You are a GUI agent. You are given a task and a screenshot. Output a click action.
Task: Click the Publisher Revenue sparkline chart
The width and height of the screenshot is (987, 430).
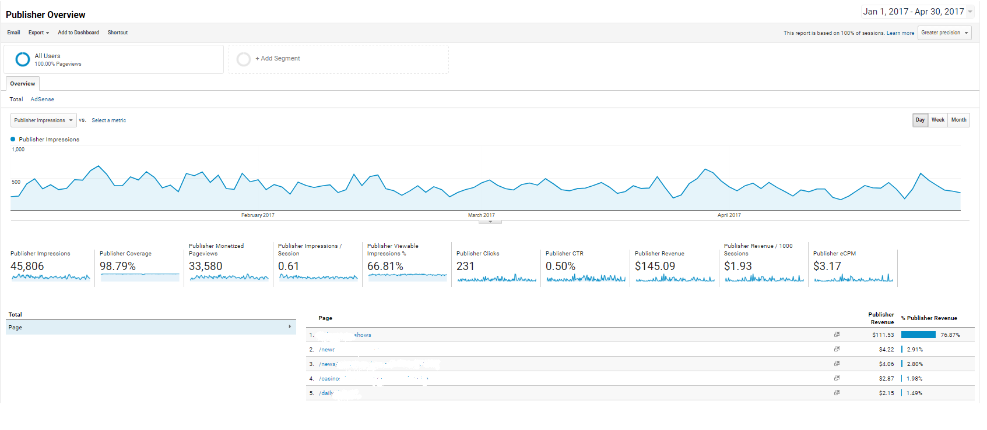pyautogui.click(x=675, y=278)
